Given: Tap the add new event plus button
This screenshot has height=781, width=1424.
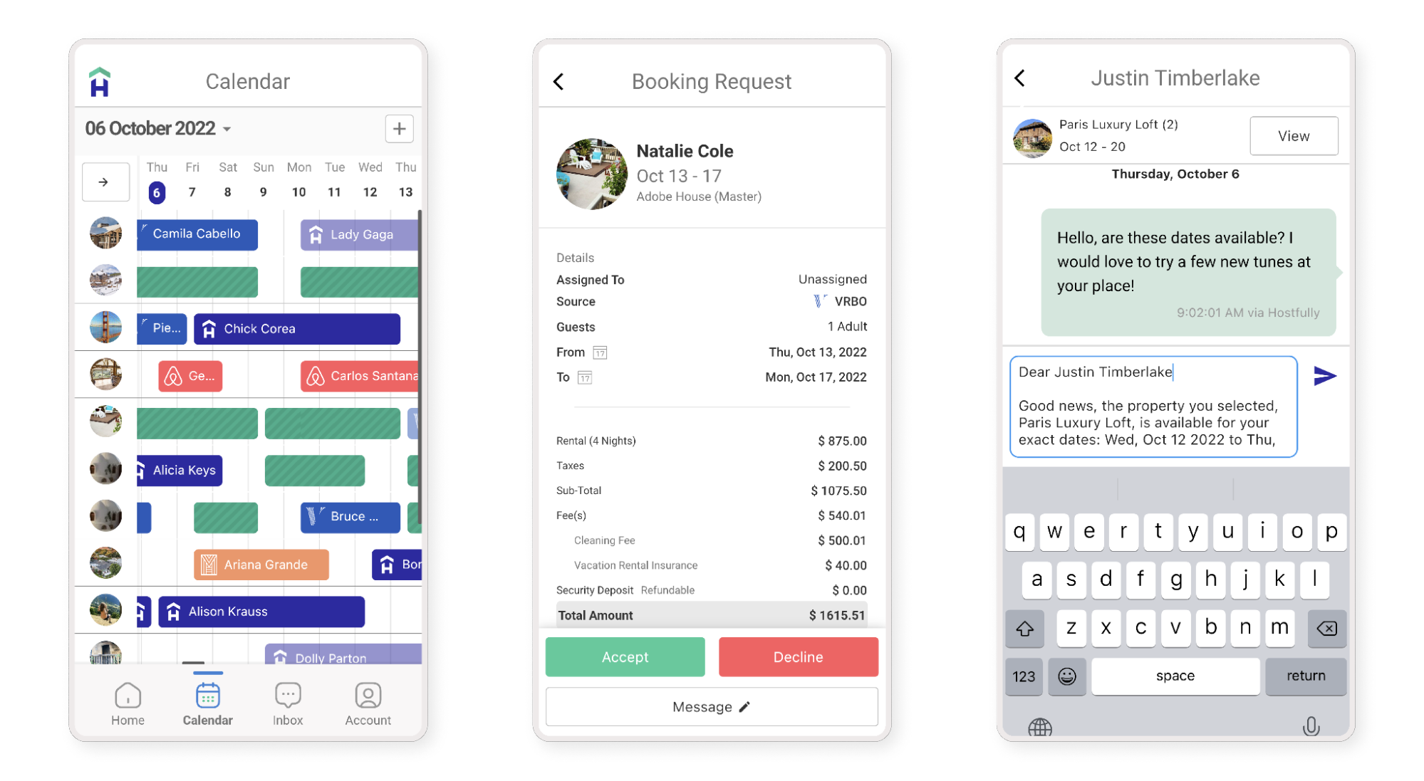Looking at the screenshot, I should pos(400,128).
